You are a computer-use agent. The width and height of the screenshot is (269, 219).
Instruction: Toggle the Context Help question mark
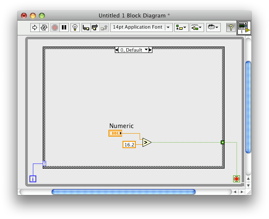[x=231, y=27]
